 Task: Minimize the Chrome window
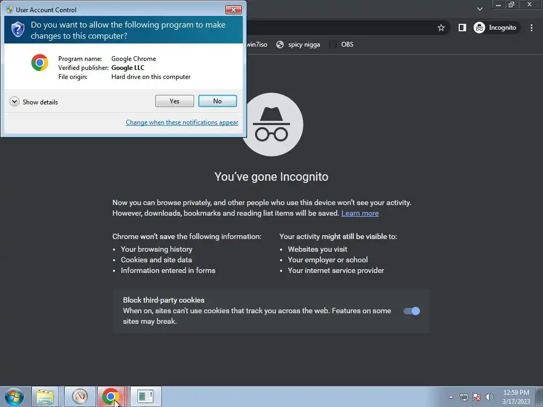498,4
